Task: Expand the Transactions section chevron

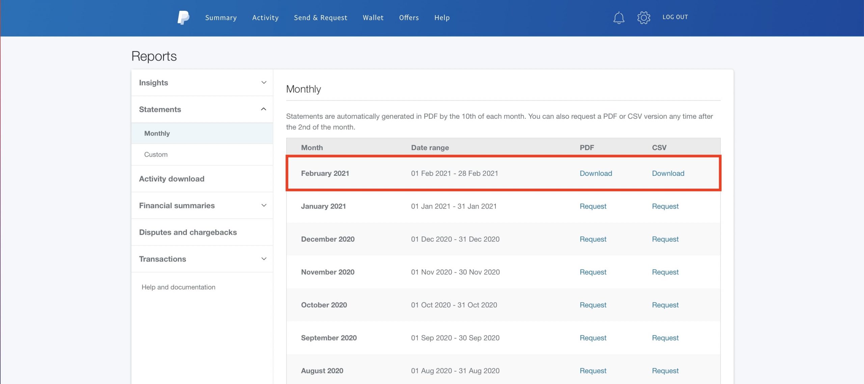Action: point(264,259)
